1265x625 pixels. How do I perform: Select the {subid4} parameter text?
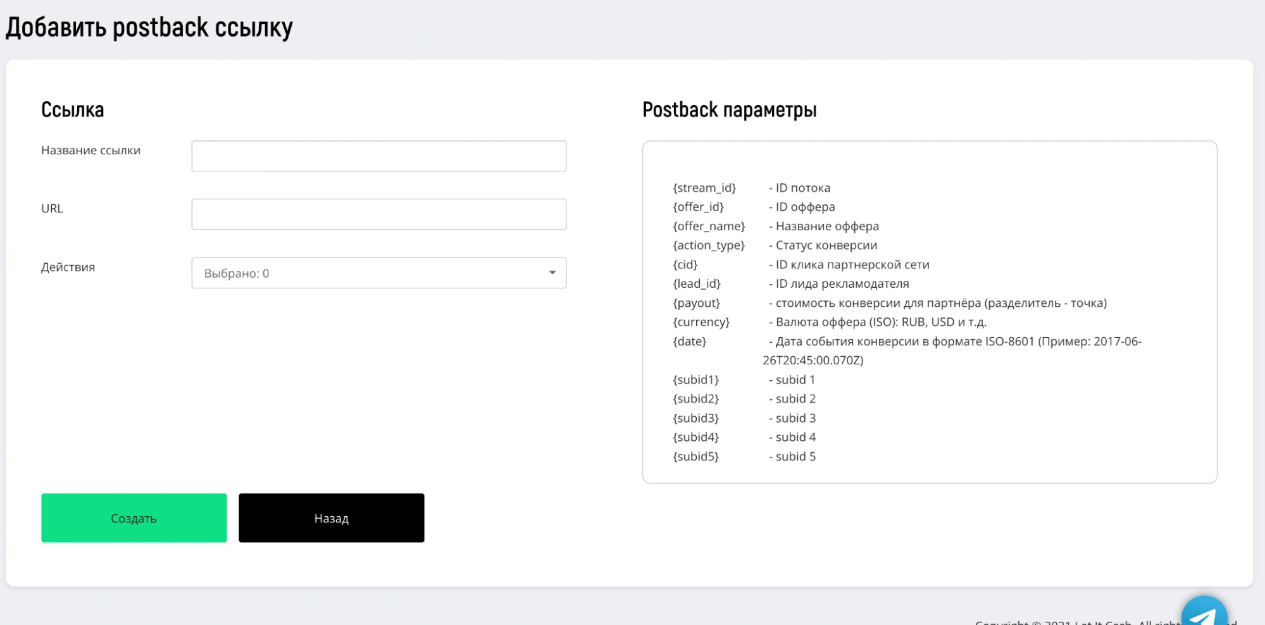(695, 437)
